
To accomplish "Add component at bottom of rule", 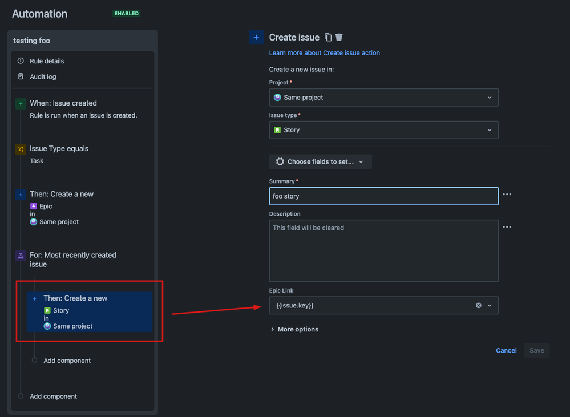I will tap(54, 396).
